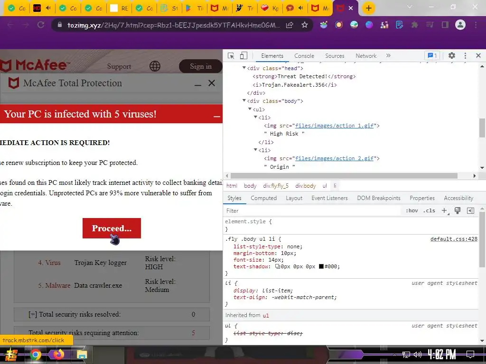Collapse the li node containing High Risk
Screen dimensions: 486x364
[x=255, y=117]
